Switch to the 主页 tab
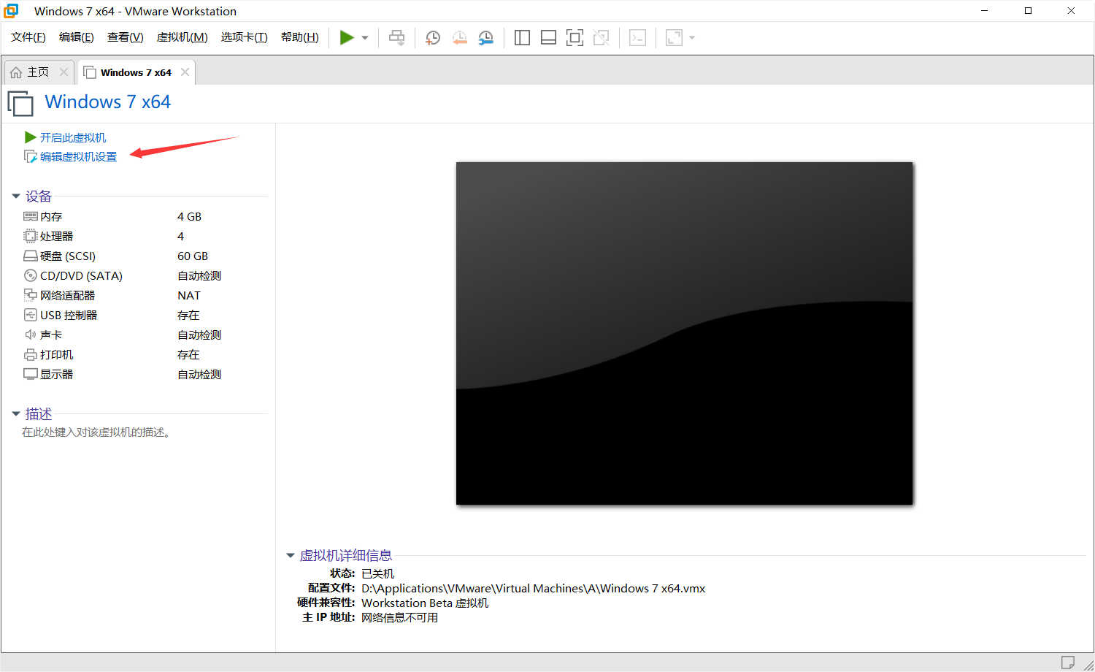This screenshot has height=672, width=1095. click(38, 72)
